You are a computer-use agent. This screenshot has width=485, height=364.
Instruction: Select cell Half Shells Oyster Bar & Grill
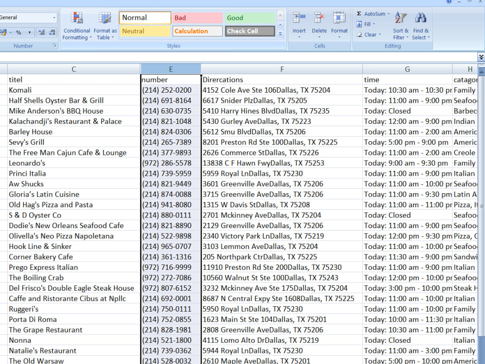74,100
